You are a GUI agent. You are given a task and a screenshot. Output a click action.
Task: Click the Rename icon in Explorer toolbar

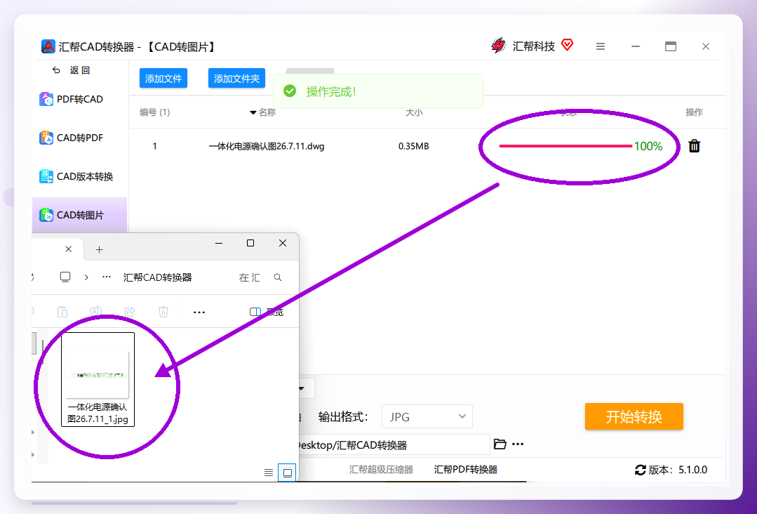96,312
